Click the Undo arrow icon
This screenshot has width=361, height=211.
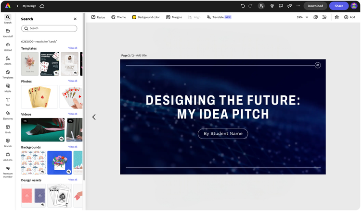(x=243, y=6)
